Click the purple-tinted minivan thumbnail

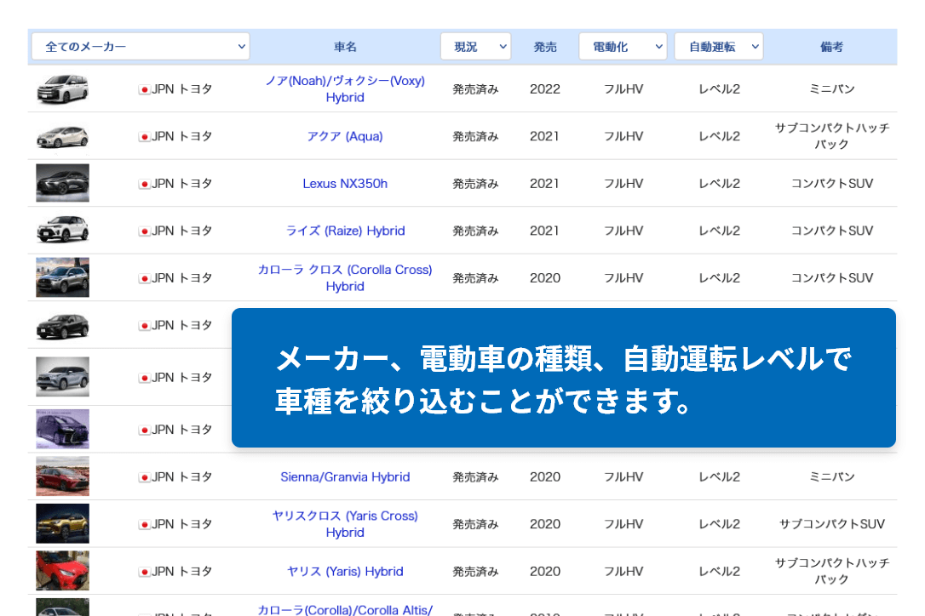[x=62, y=429]
